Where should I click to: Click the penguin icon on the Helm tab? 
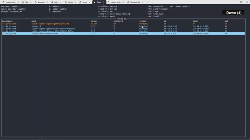pyautogui.click(x=52, y=2)
